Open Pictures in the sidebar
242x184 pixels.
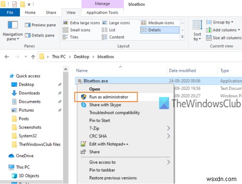click(x=26, y=110)
